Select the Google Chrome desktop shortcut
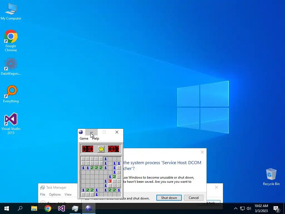 [11, 41]
